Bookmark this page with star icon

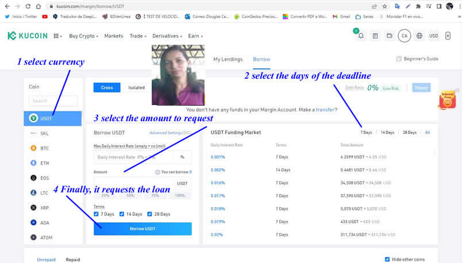pyautogui.click(x=384, y=6)
